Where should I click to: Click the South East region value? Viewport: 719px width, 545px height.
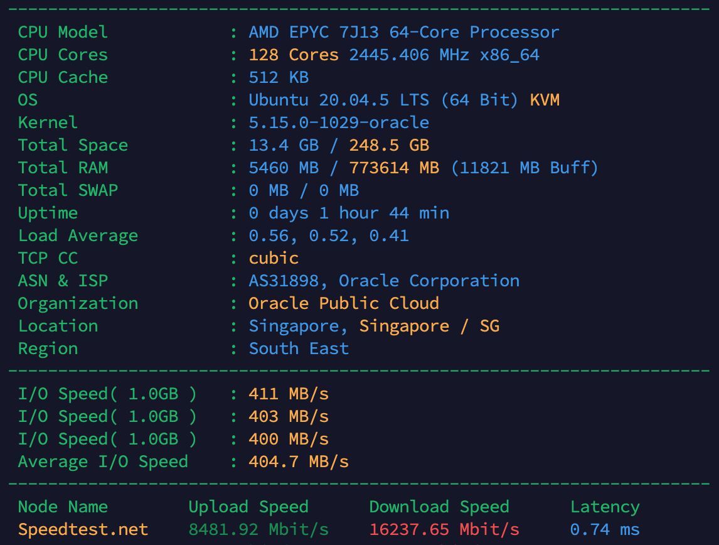tap(299, 348)
